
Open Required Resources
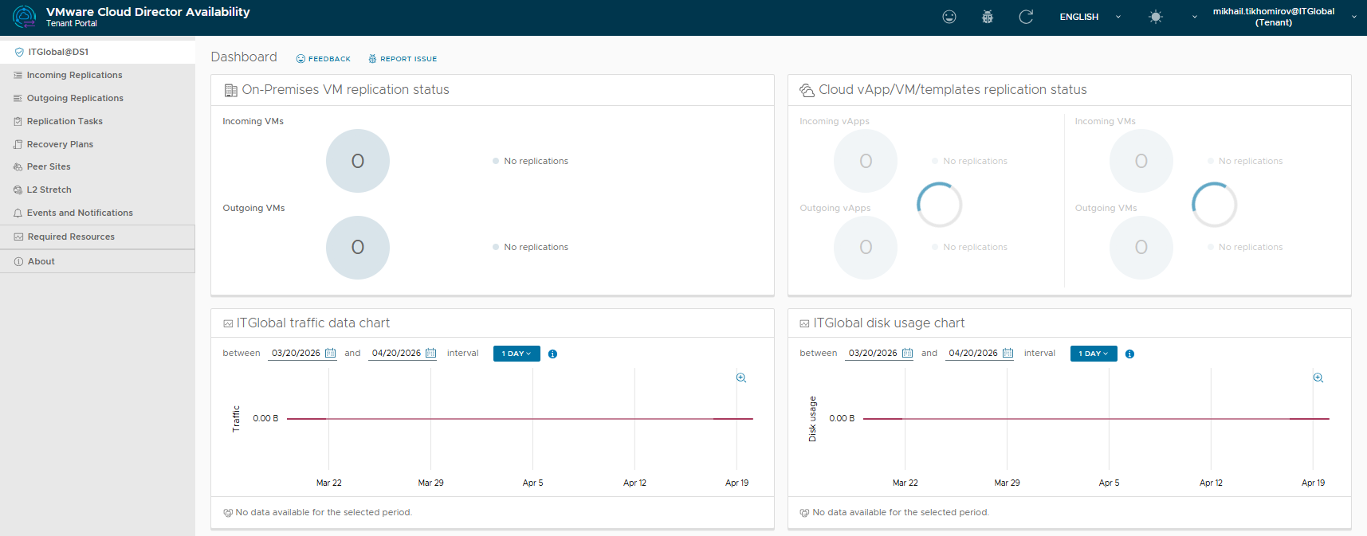97,237
